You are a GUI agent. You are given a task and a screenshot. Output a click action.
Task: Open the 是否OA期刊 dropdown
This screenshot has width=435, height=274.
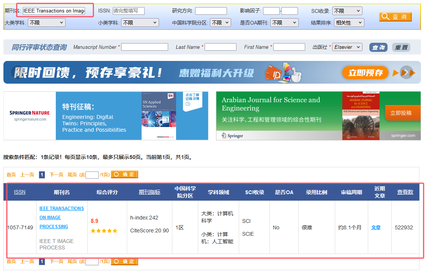(x=284, y=23)
